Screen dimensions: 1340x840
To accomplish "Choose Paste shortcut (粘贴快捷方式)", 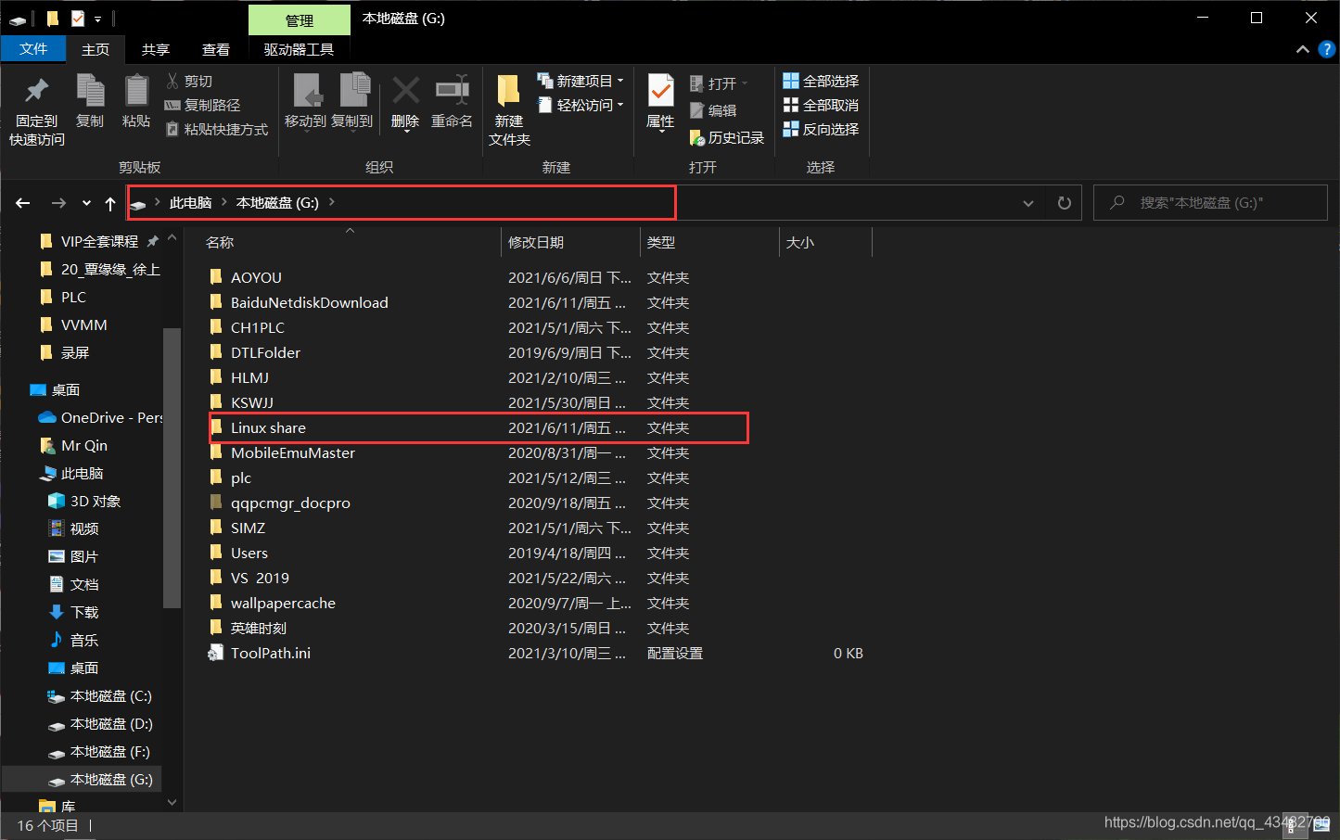I will point(217,130).
